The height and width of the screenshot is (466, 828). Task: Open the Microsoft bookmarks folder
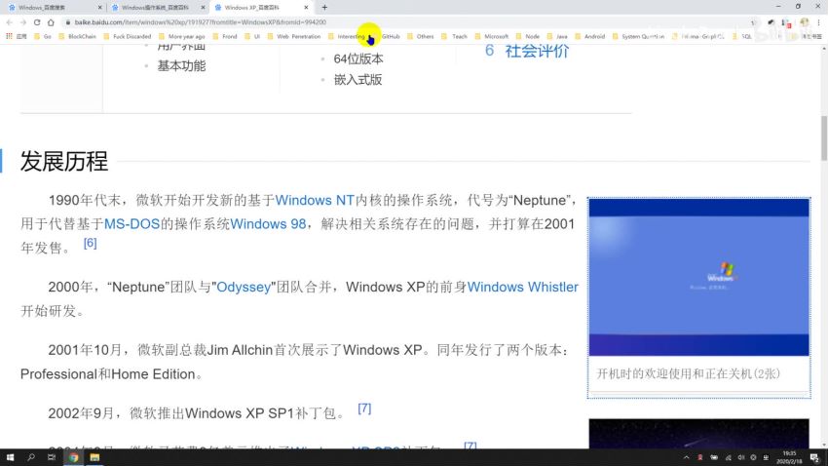[x=492, y=36]
